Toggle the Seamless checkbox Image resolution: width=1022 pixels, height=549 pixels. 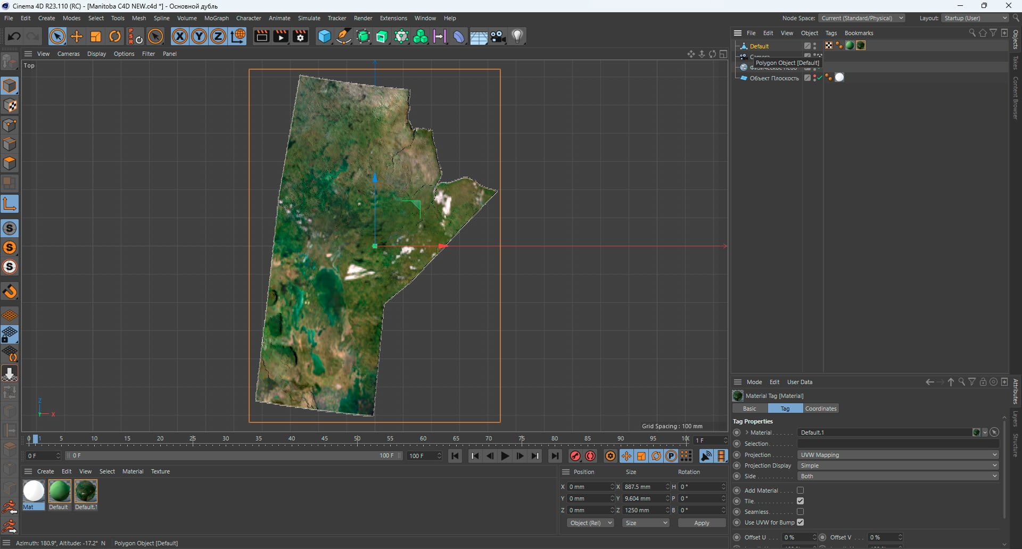[x=800, y=512]
